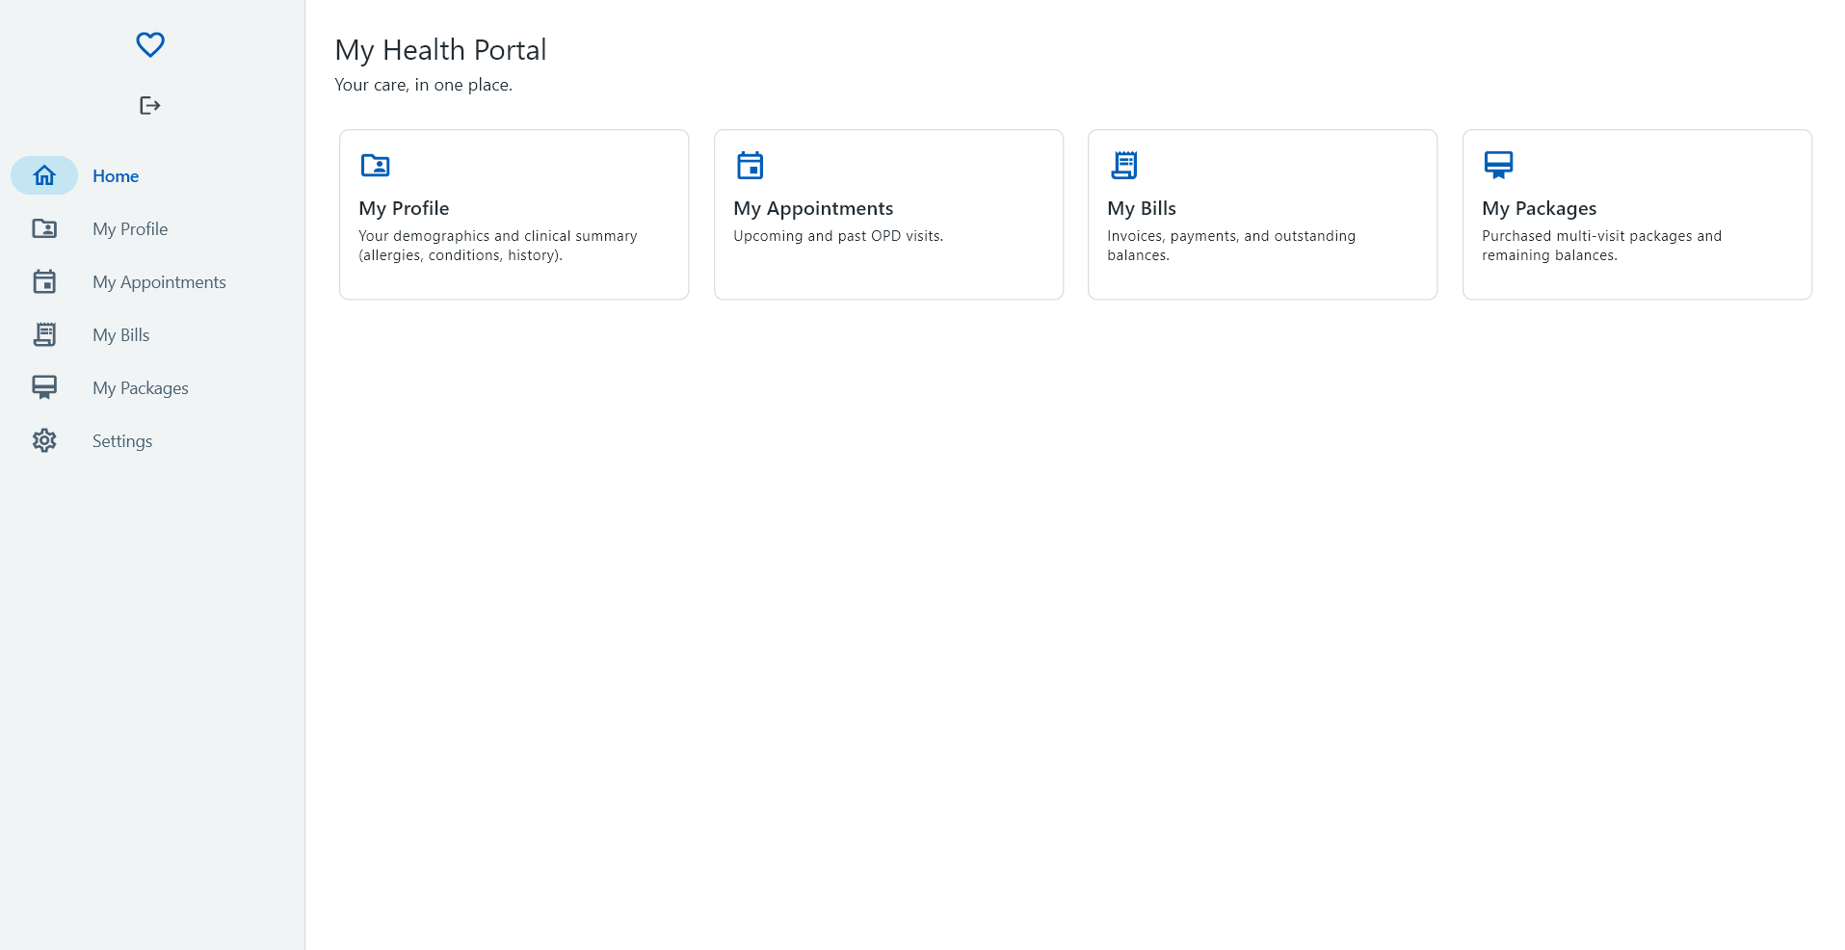The width and height of the screenshot is (1845, 950).
Task: Click the membership icon on My Packages card
Action: coord(1498,166)
